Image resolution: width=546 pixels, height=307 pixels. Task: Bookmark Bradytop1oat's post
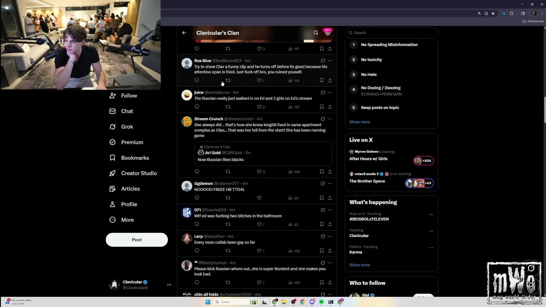click(x=322, y=283)
